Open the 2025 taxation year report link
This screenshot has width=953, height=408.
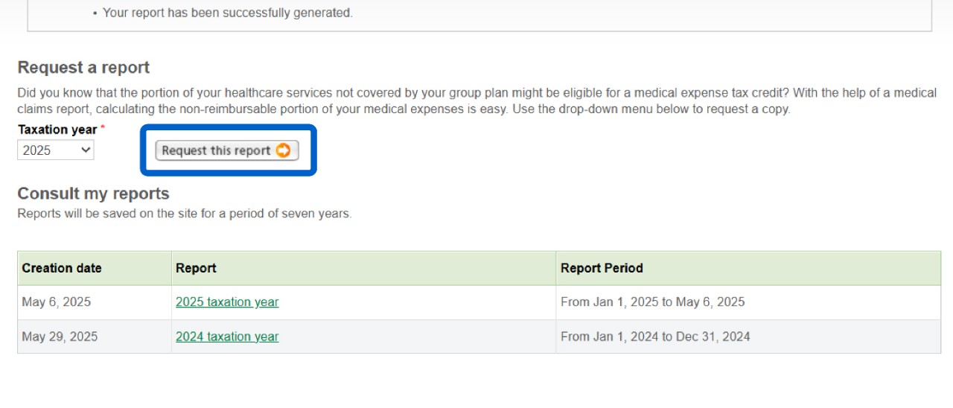pos(227,302)
